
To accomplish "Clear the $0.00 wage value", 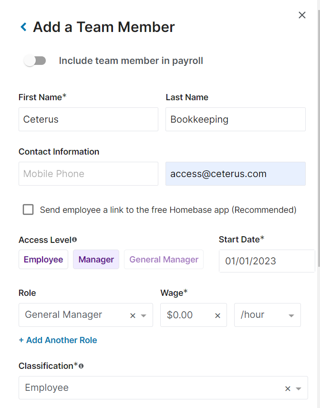I will (217, 315).
